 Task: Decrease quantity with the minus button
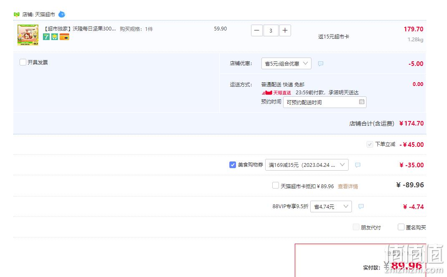tap(256, 30)
